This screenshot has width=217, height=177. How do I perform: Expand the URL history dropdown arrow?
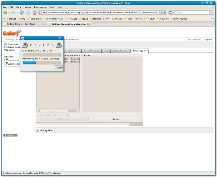[161, 12]
